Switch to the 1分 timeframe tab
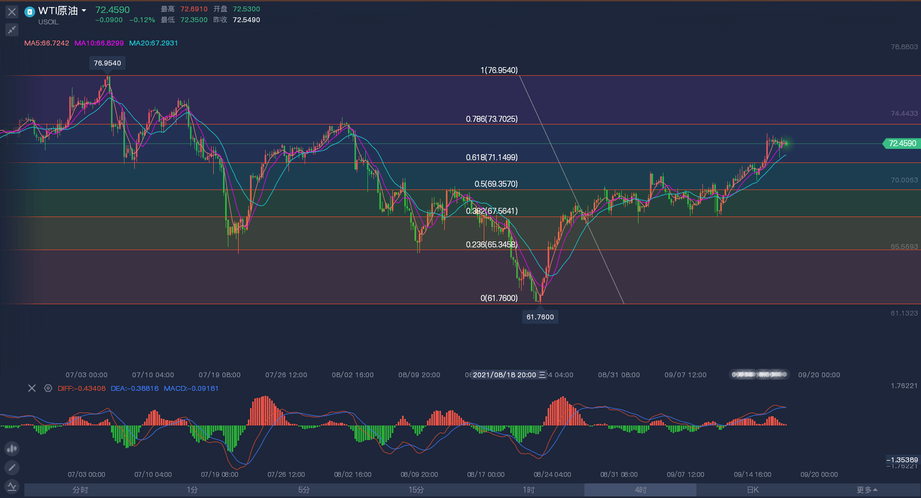 pos(192,490)
